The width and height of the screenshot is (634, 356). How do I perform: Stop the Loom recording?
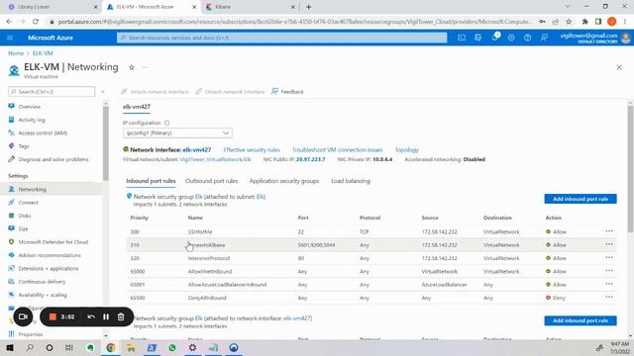tap(53, 316)
